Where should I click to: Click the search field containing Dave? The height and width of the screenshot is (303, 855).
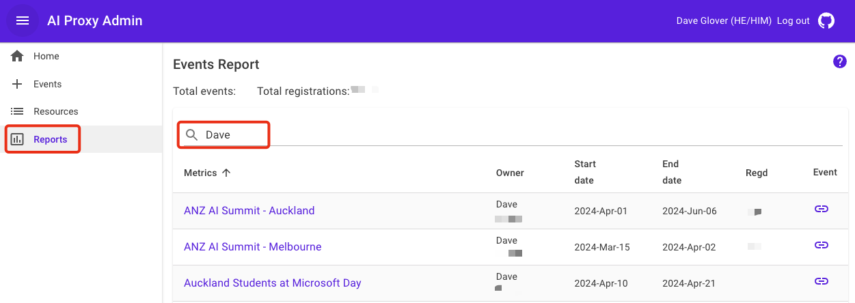click(232, 135)
